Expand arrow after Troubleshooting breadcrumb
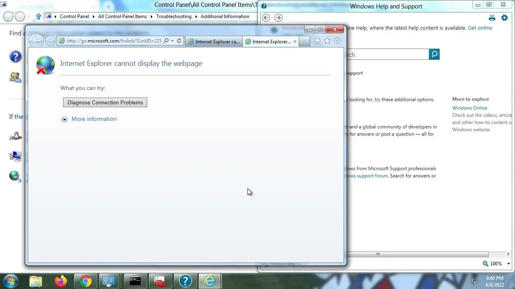The width and height of the screenshot is (515, 289). point(196,16)
